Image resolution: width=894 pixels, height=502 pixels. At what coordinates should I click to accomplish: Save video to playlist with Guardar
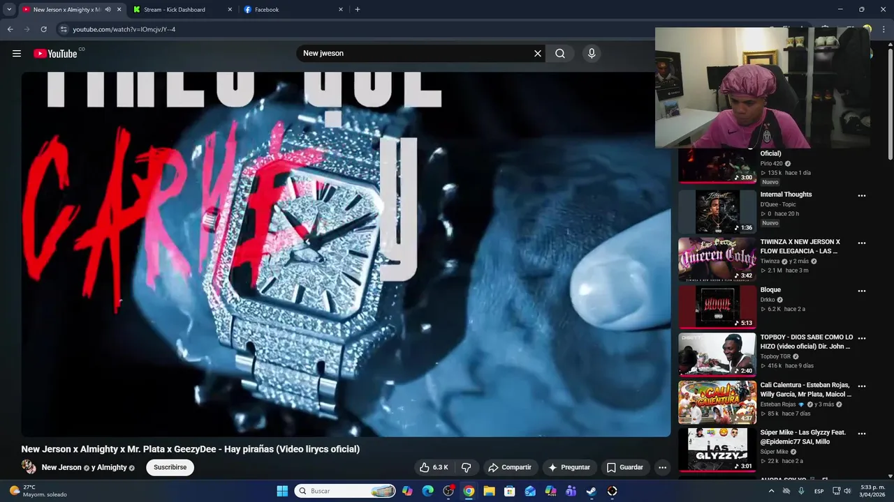click(625, 467)
